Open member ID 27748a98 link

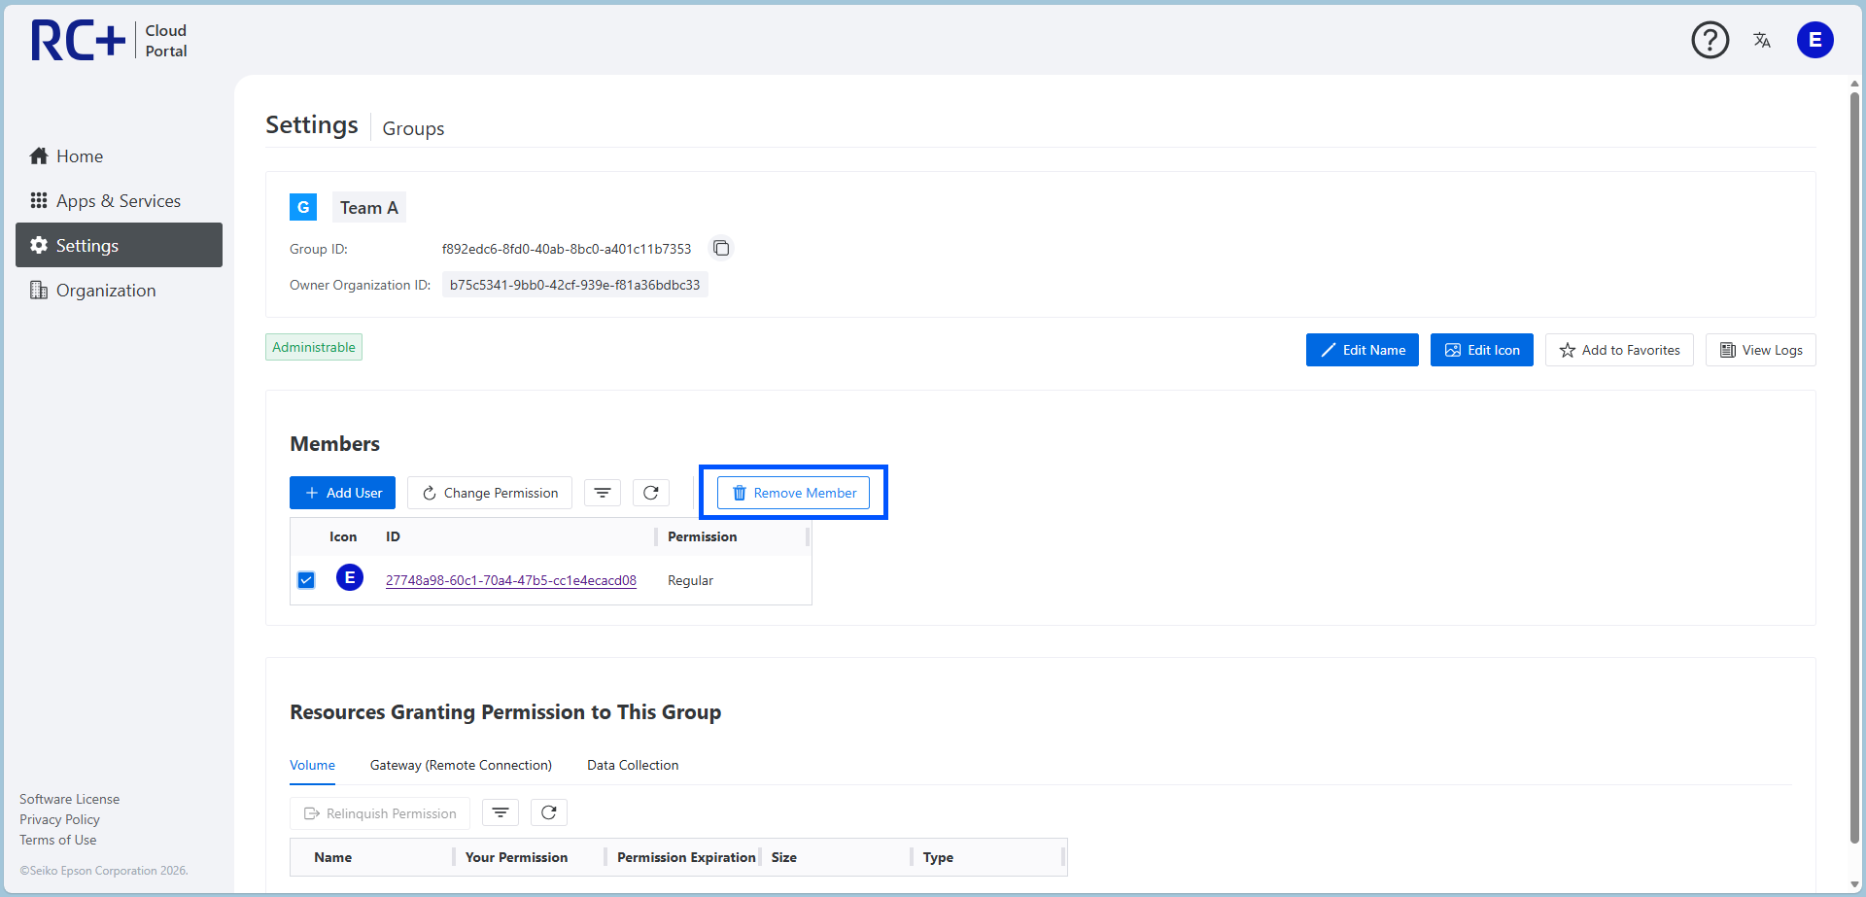pos(511,580)
